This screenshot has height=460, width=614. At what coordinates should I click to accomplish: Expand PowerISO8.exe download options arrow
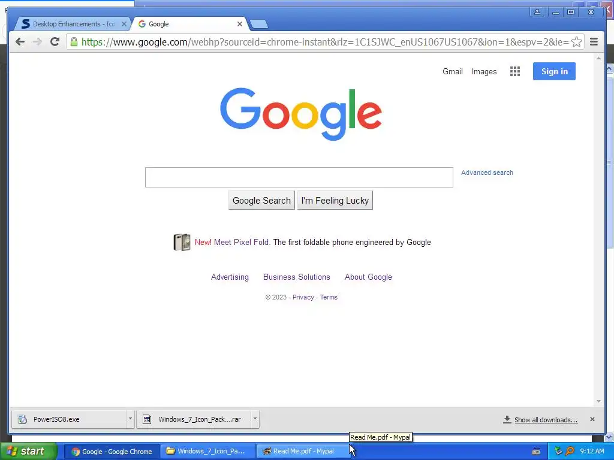130,419
